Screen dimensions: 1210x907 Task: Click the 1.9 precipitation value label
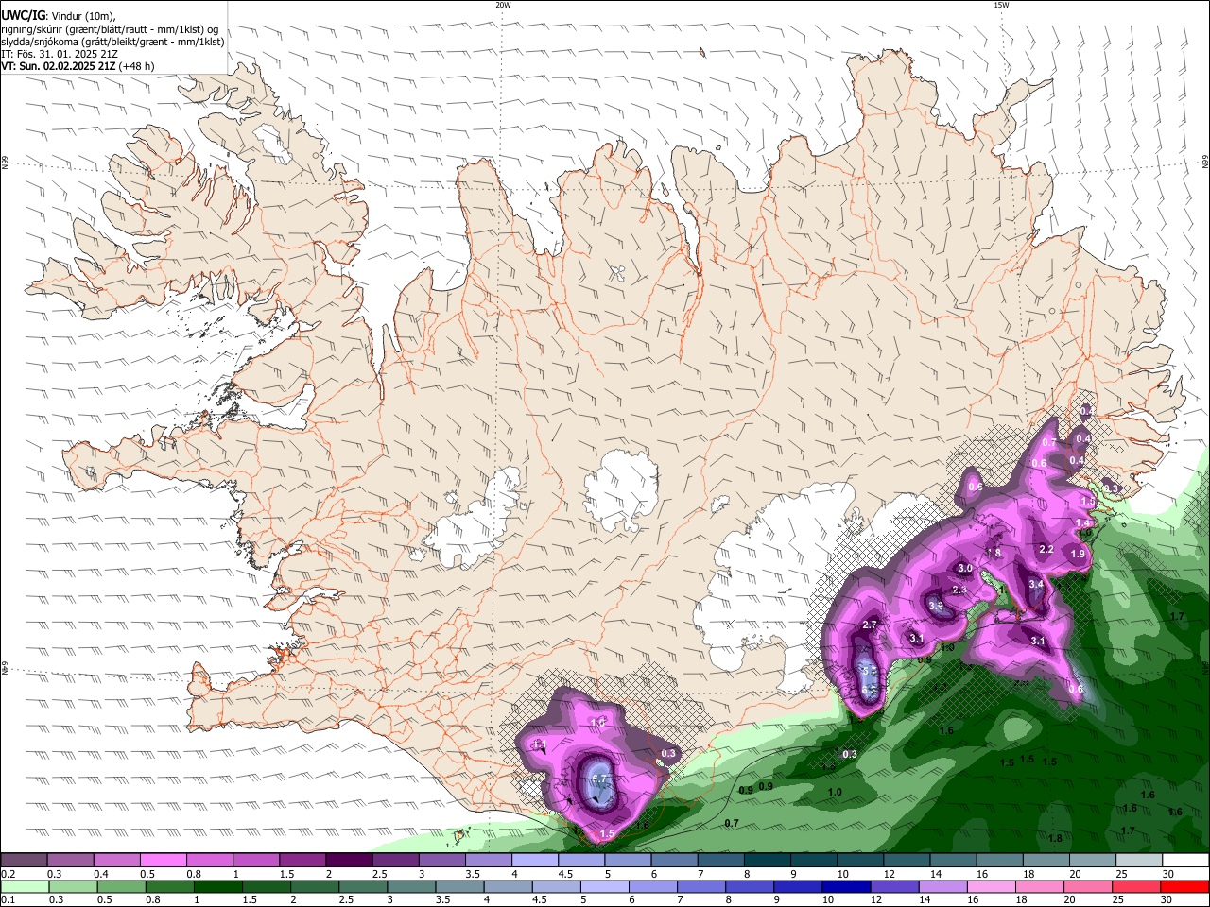pyautogui.click(x=1078, y=555)
